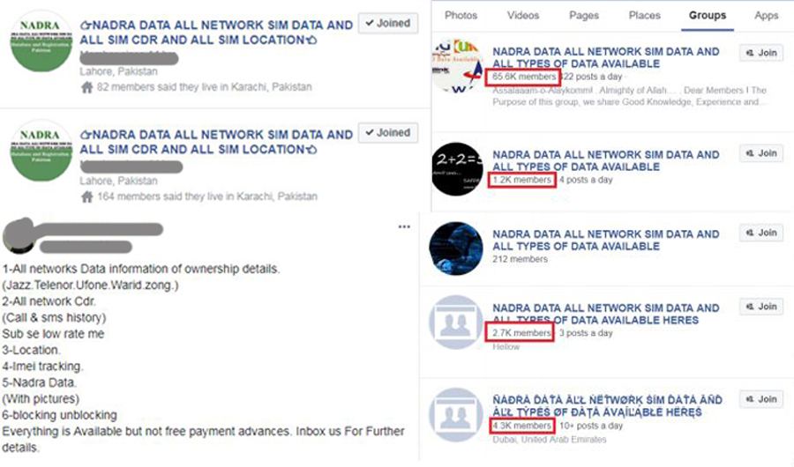794x467 pixels.
Task: Click placeholder group icon beside 2.7K members
Action: point(456,322)
